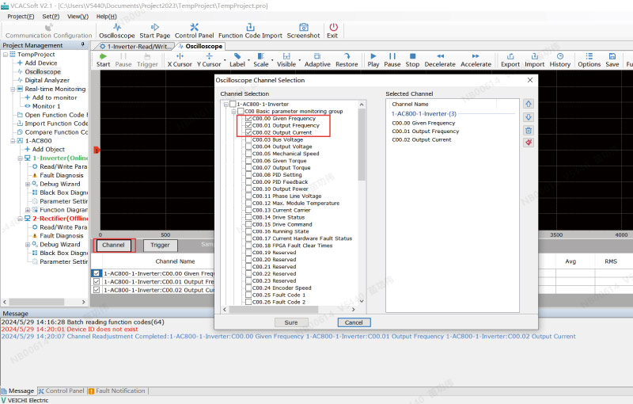Switch to Control Panel bottom tab
This screenshot has height=404, width=633.
(x=61, y=391)
